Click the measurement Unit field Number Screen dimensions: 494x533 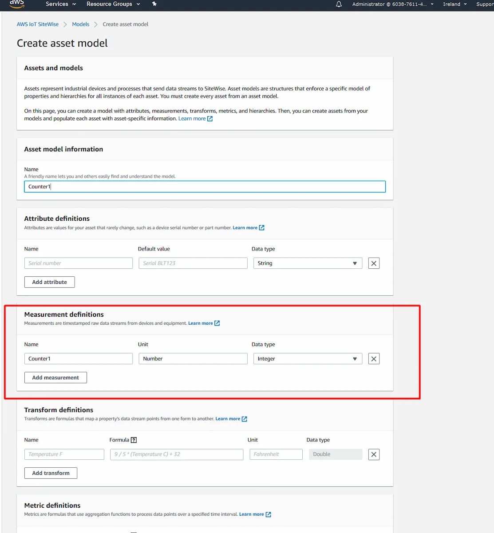coord(193,359)
